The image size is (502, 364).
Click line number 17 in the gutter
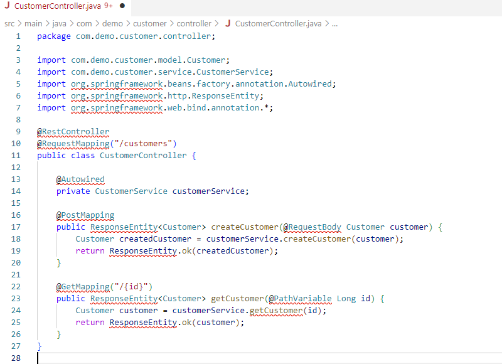point(16,227)
